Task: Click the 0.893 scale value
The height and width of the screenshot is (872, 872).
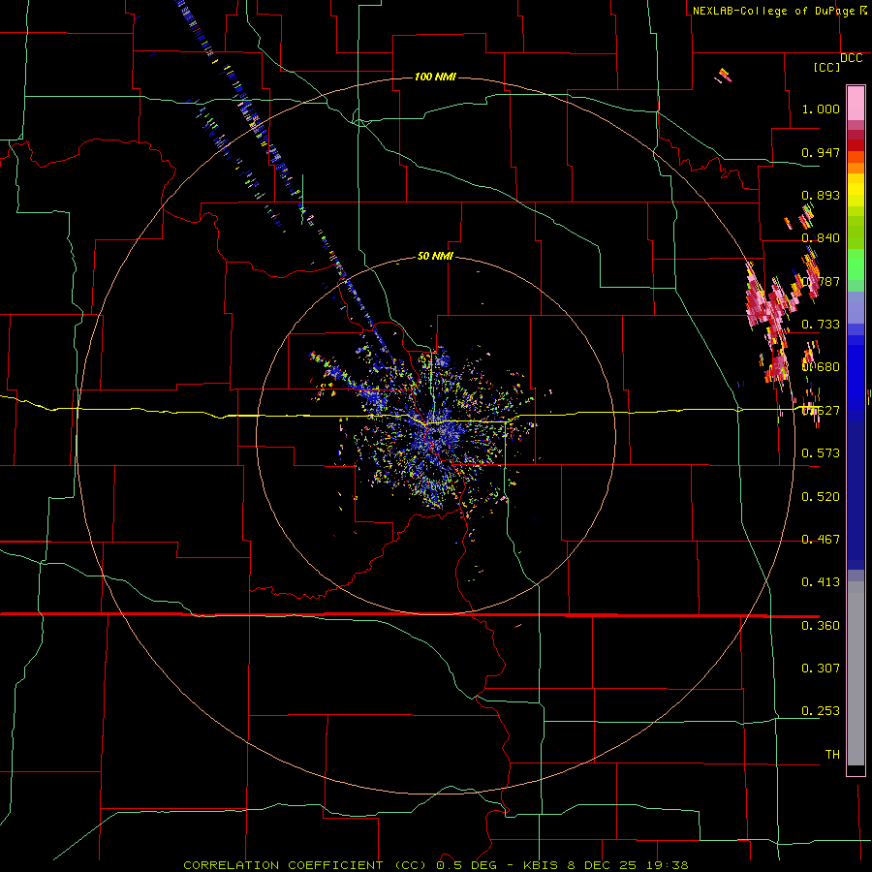Action: (821, 195)
